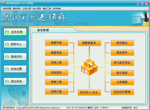Open 销售退货 module
The height and width of the screenshot is (110, 150).
56,53
